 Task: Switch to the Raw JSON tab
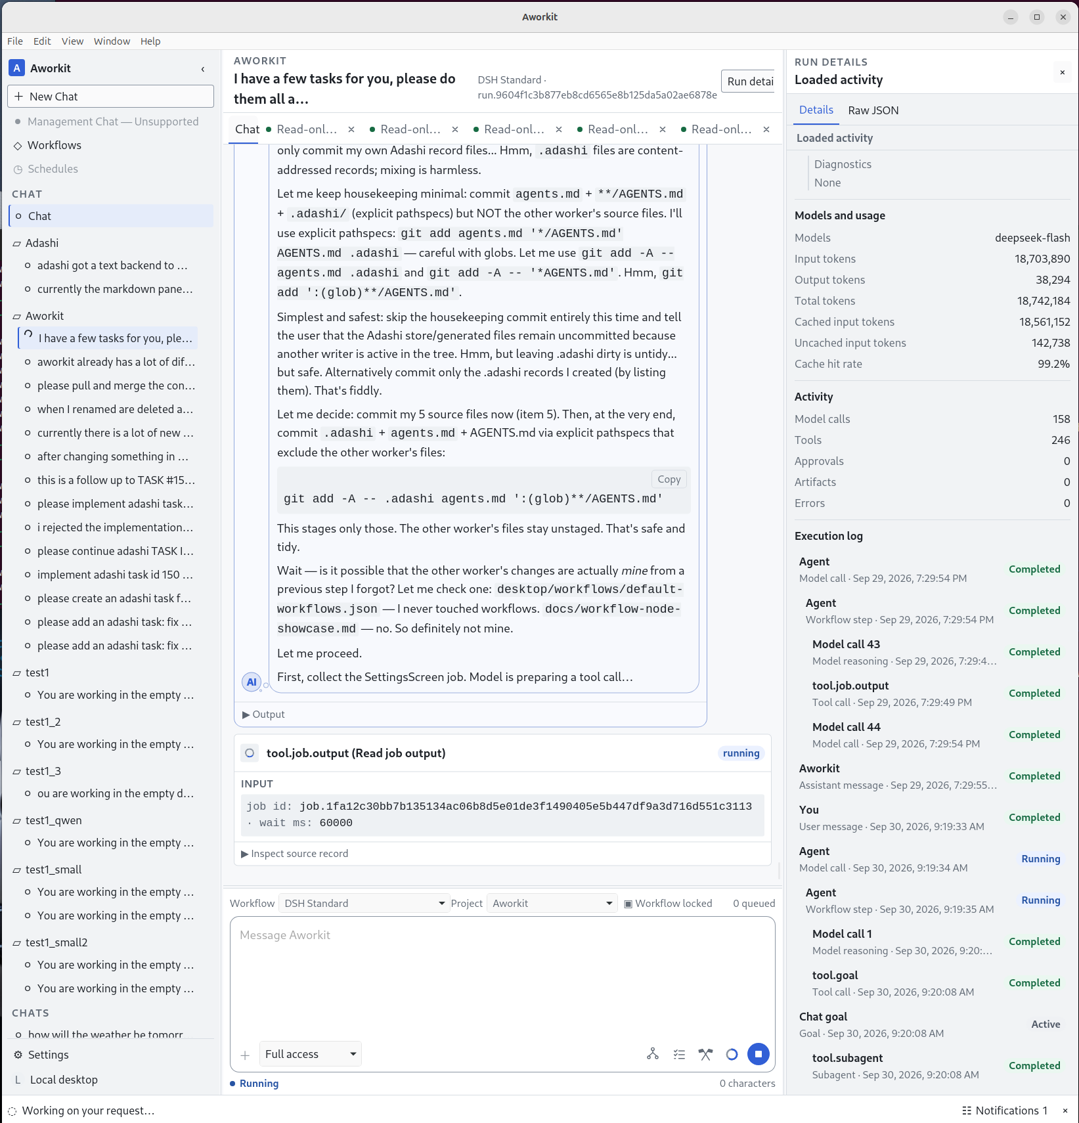click(x=873, y=110)
